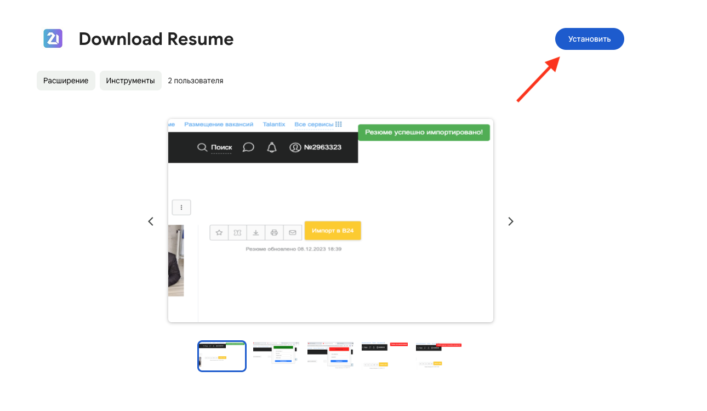Select the first screenshot thumbnail
The height and width of the screenshot is (411, 707).
click(x=222, y=356)
